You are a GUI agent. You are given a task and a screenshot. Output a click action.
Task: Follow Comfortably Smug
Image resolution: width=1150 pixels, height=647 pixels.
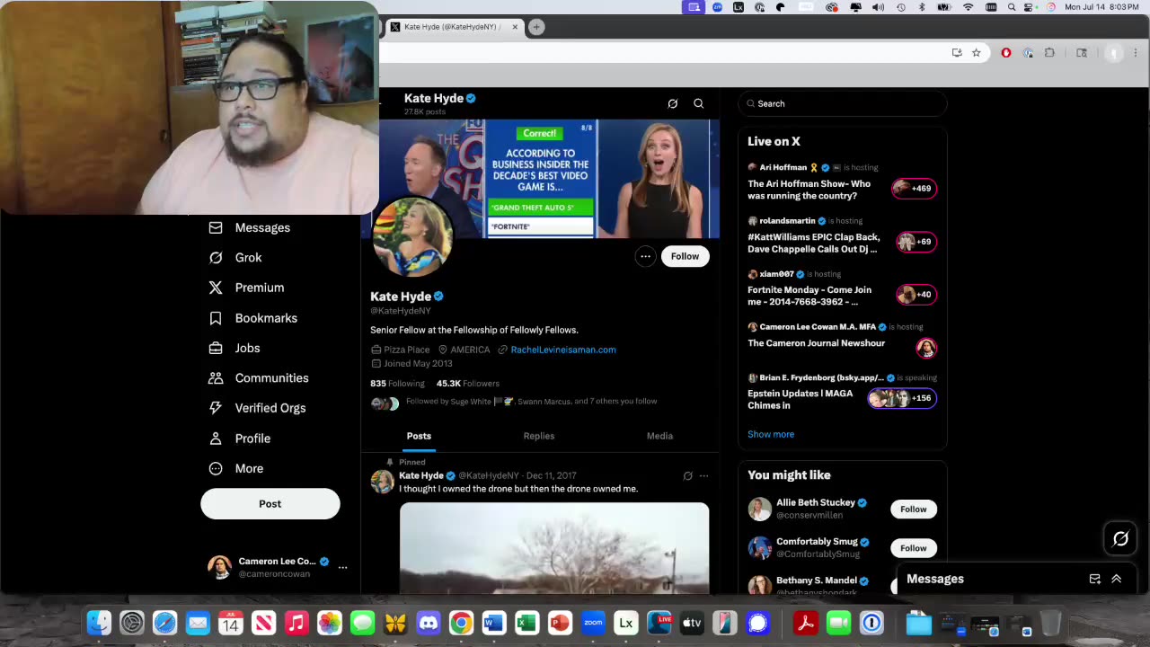tap(914, 548)
